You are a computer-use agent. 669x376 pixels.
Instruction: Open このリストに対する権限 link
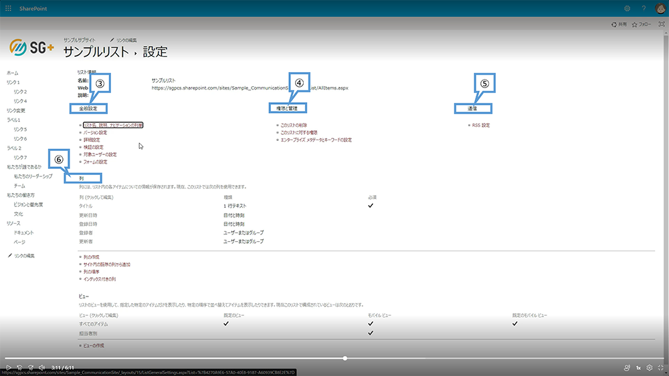[298, 132]
